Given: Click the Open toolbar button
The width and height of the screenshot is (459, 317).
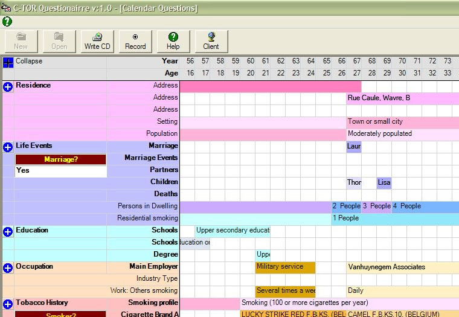Looking at the screenshot, I should tap(59, 41).
